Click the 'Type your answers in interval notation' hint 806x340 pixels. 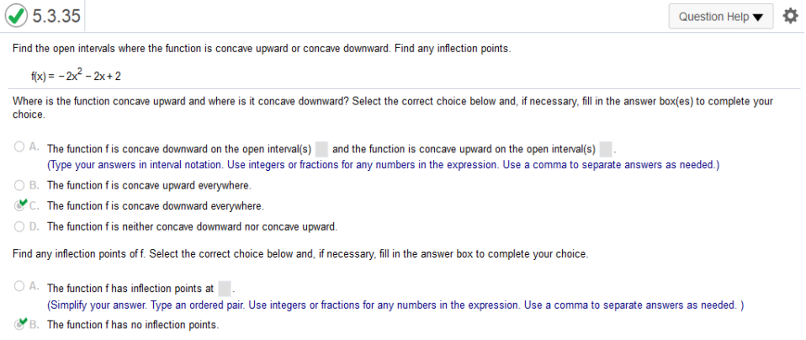[383, 165]
